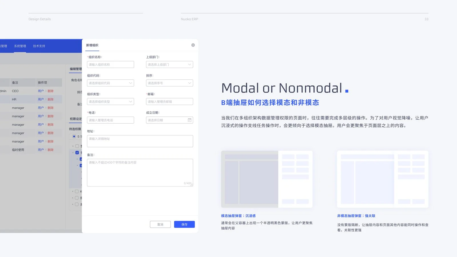Click the 'Nuoko ERP' header text

[x=189, y=19]
